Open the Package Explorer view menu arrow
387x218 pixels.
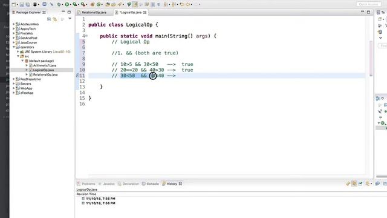tap(70, 19)
